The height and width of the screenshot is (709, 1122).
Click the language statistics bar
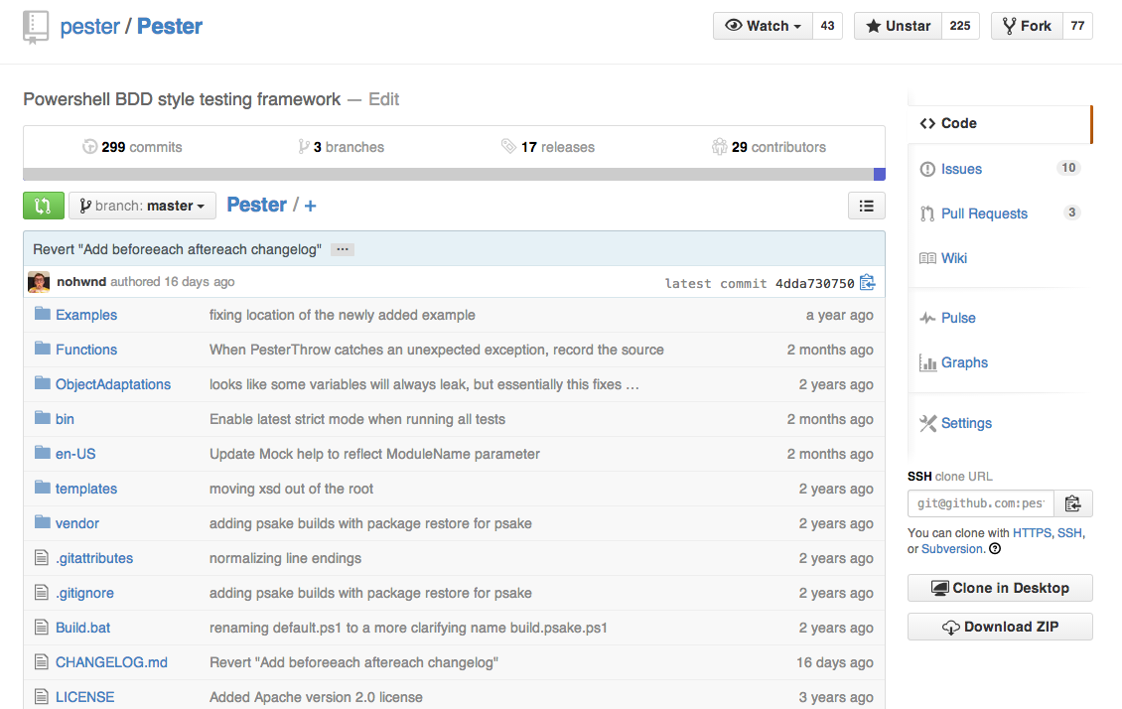pyautogui.click(x=455, y=174)
